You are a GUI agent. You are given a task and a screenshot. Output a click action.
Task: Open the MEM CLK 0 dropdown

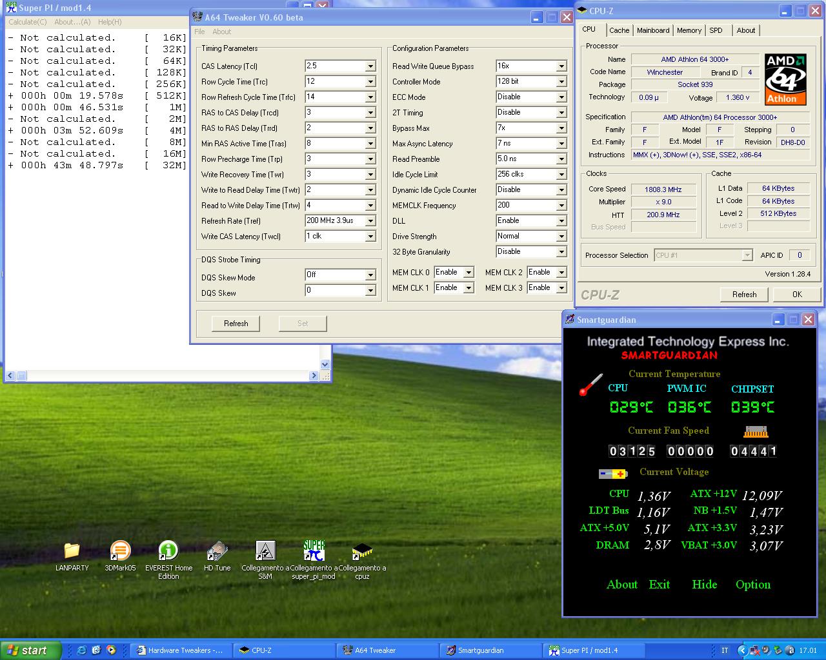pyautogui.click(x=468, y=273)
